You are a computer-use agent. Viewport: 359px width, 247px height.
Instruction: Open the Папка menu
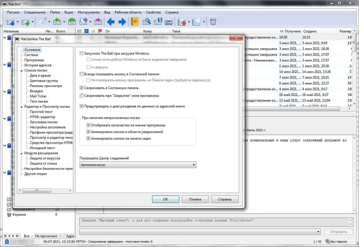pyautogui.click(x=55, y=12)
